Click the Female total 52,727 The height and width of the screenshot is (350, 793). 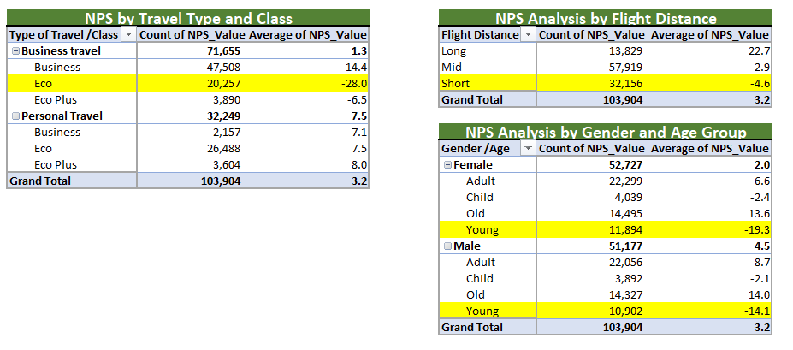click(625, 165)
